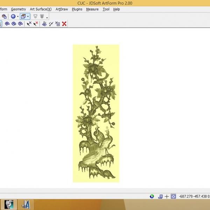Click the JA application icon in taskbar
The image size is (210, 210).
tap(25, 204)
